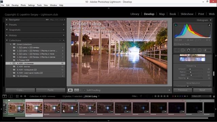The width and height of the screenshot is (217, 122).
Task: Switch to the Map module
Action: [162, 14]
